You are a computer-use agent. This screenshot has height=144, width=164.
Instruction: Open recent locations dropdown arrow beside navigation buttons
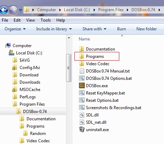(x=21, y=10)
